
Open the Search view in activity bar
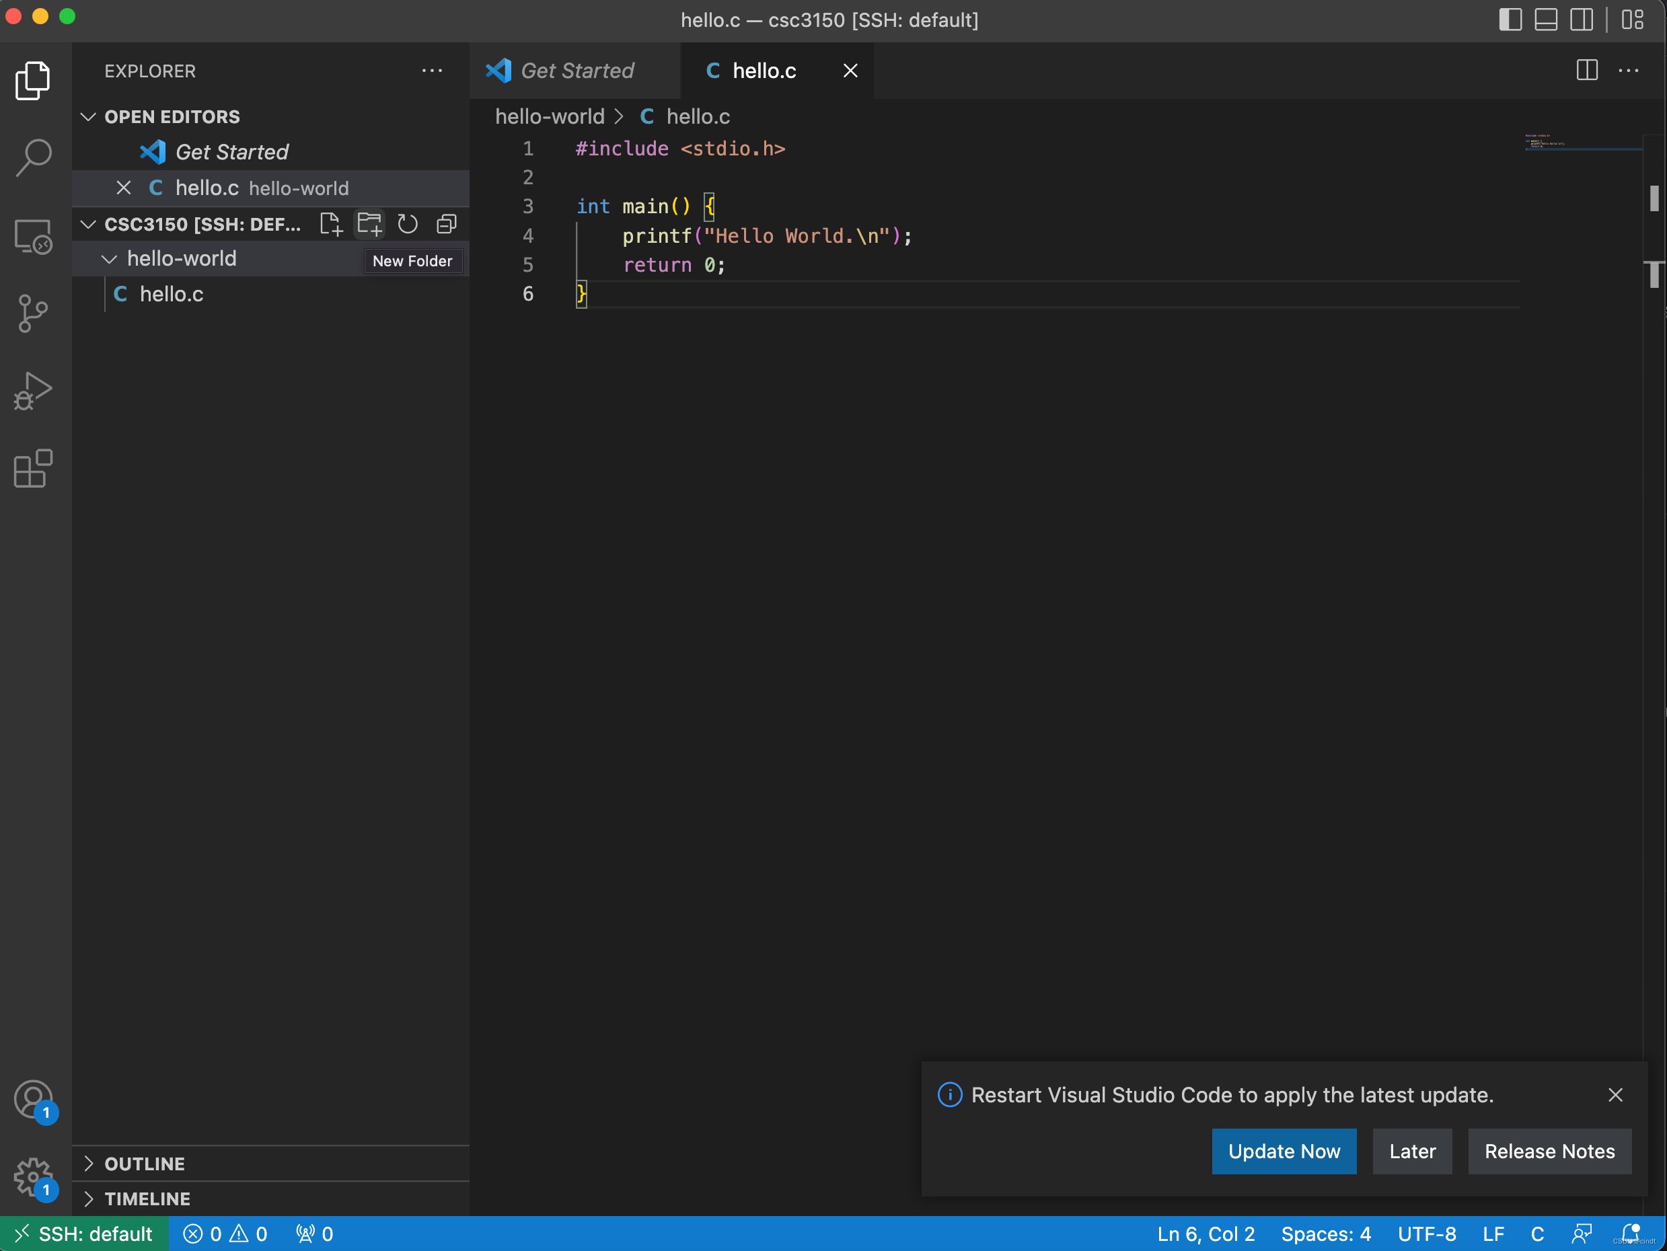33,157
